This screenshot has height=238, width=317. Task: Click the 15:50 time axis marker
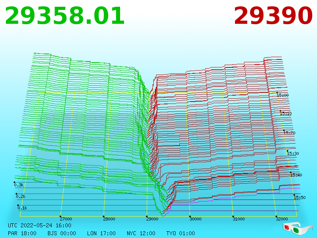click(x=300, y=198)
